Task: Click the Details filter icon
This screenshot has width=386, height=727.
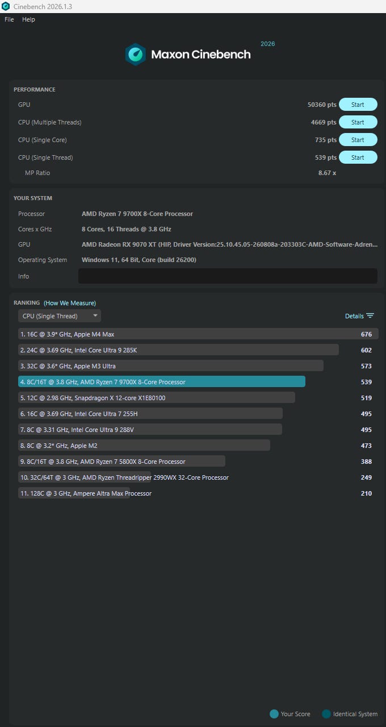Action: click(370, 316)
